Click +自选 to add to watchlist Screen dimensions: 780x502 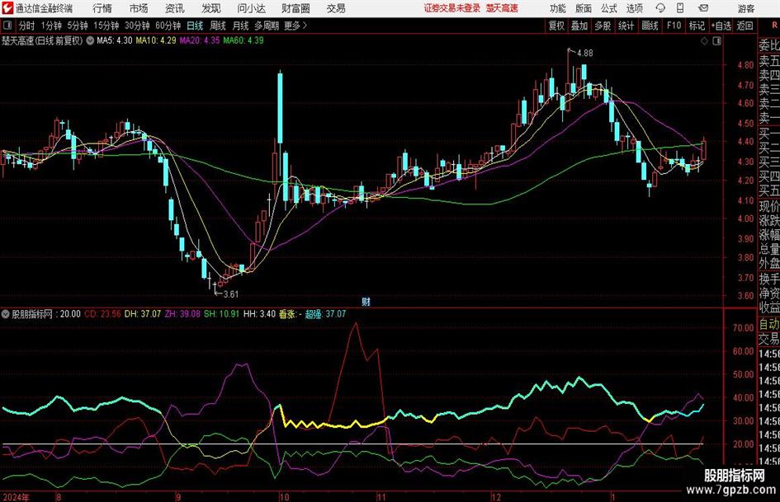point(721,26)
